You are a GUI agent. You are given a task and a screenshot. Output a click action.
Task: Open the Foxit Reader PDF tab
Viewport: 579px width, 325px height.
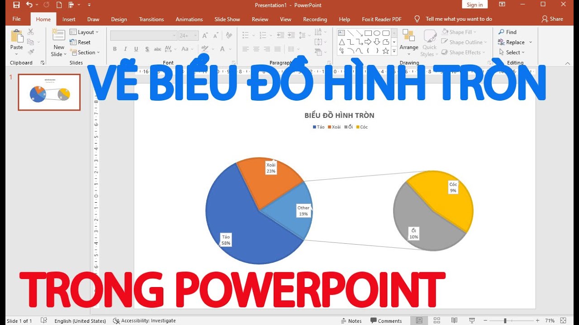pyautogui.click(x=382, y=19)
